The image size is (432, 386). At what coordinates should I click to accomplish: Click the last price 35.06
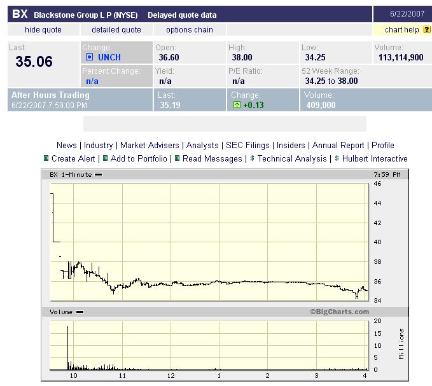[34, 61]
